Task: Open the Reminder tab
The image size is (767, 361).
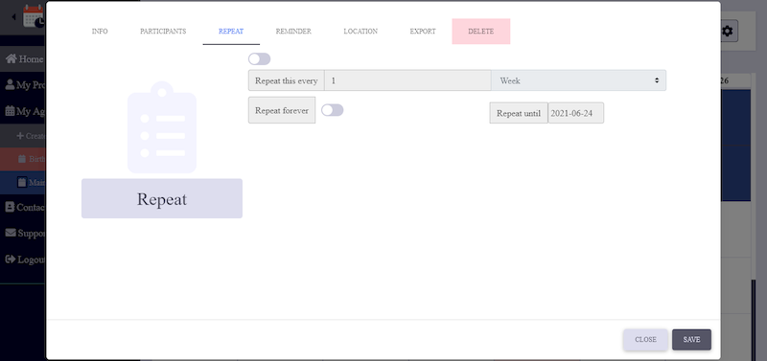Action: (x=293, y=32)
